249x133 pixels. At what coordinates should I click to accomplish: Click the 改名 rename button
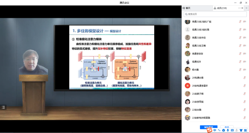(x=227, y=127)
